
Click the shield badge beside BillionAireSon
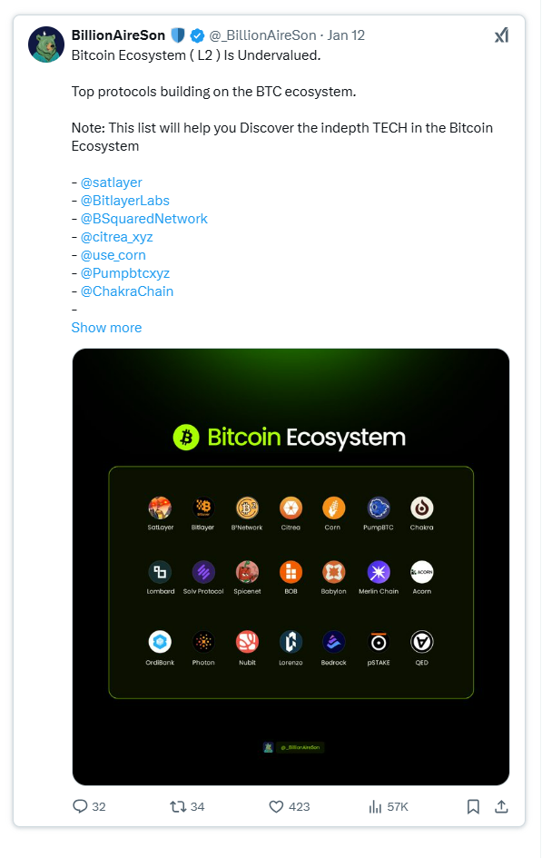pos(178,35)
